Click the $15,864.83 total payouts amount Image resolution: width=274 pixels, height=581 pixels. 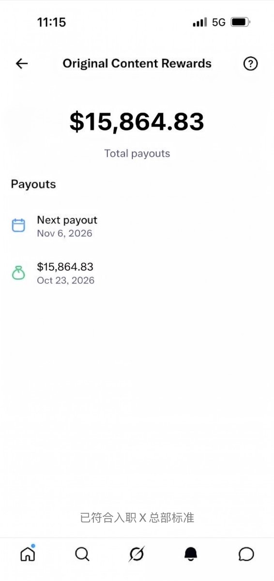point(137,122)
